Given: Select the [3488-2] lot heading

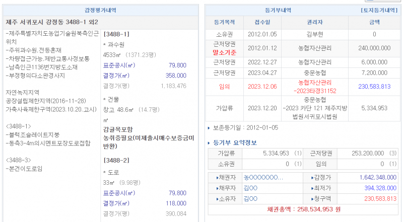Looking at the screenshot, I should coord(116,160).
